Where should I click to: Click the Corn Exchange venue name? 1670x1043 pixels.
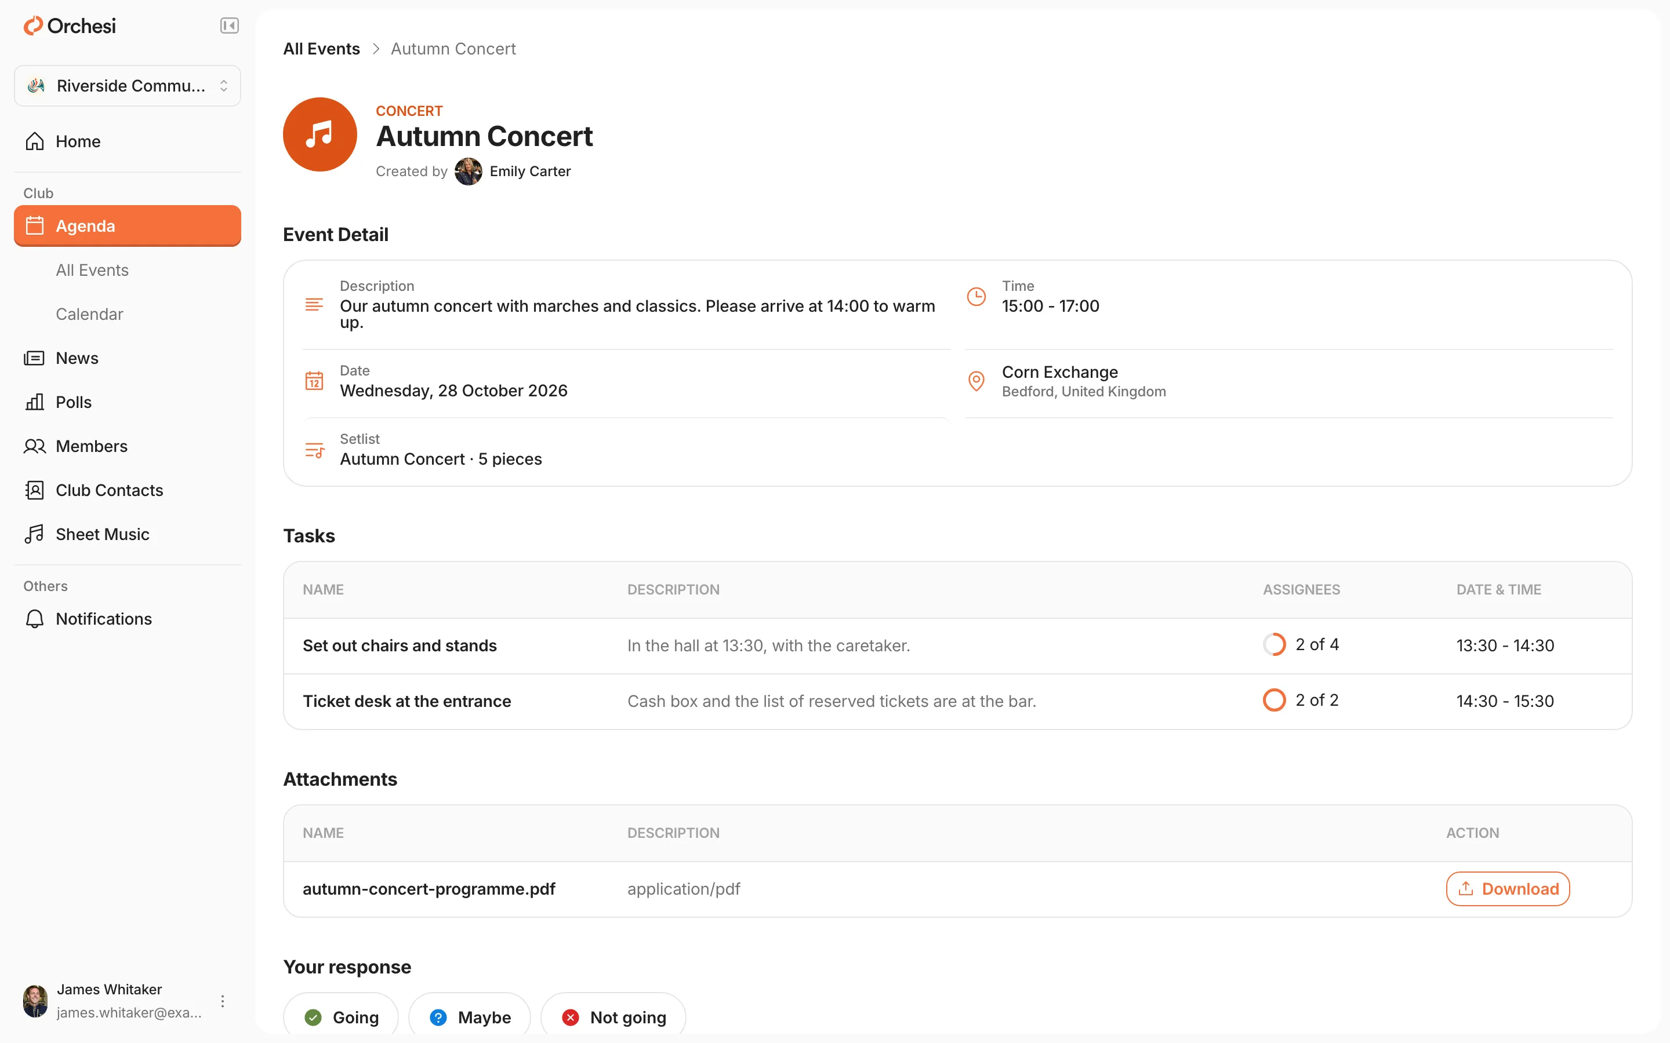click(1060, 372)
